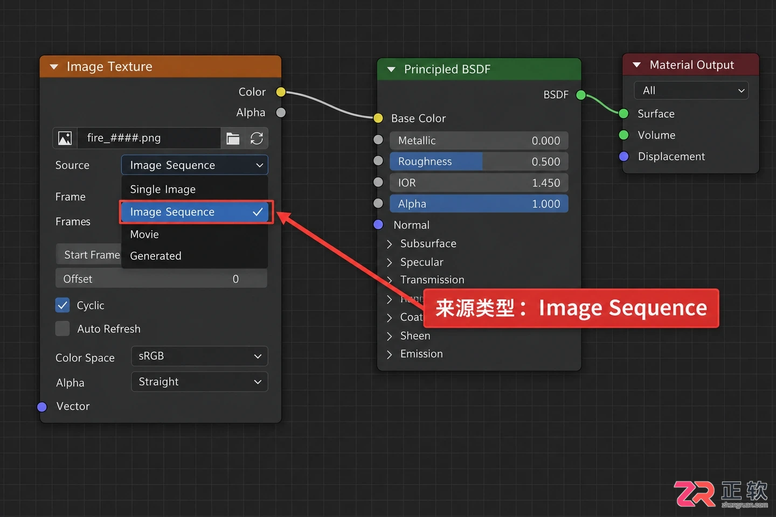Click the Alpha 1.000 value slider
This screenshot has height=517, width=776.
click(x=479, y=204)
